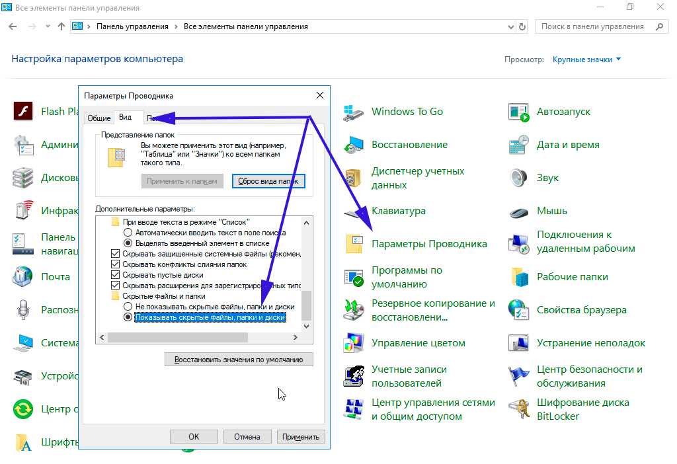The height and width of the screenshot is (464, 677).
Task: Open the Параметры Проводника folder icon
Action: (354, 244)
